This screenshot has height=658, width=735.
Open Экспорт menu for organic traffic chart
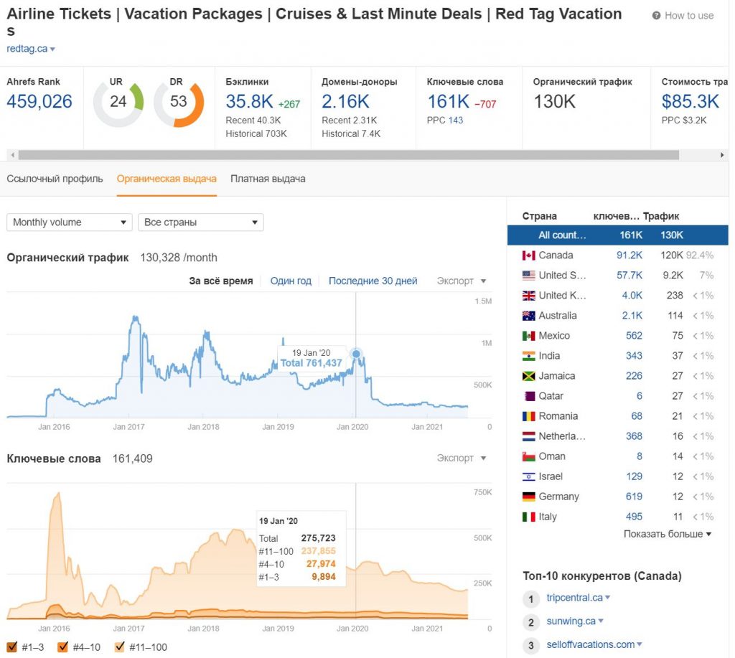462,281
